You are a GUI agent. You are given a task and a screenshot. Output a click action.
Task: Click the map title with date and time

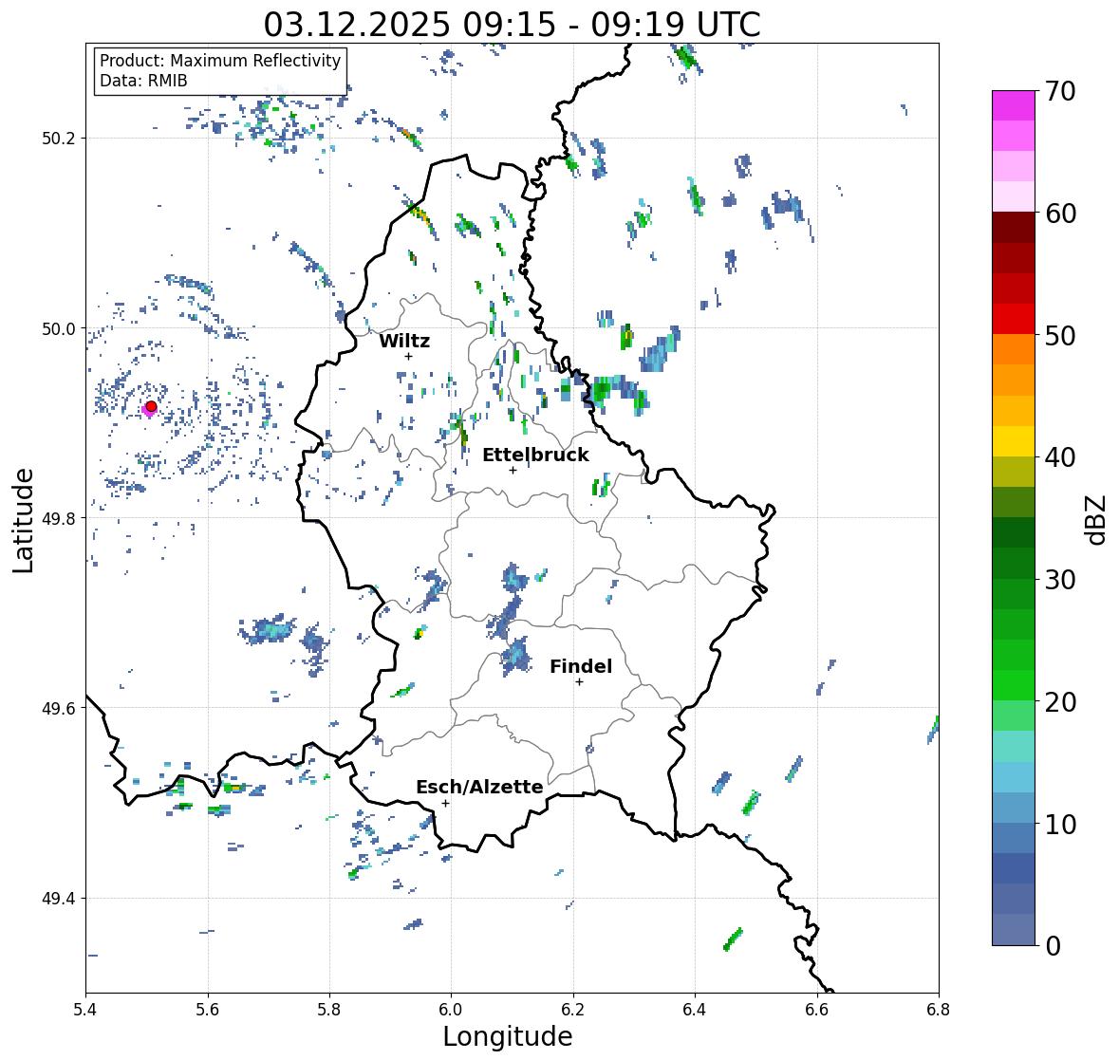coord(512,25)
